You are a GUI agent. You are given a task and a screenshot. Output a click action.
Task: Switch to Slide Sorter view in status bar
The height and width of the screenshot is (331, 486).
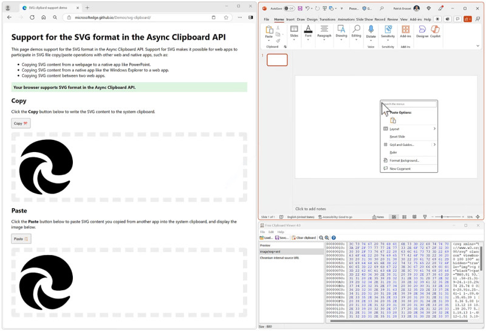point(403,217)
